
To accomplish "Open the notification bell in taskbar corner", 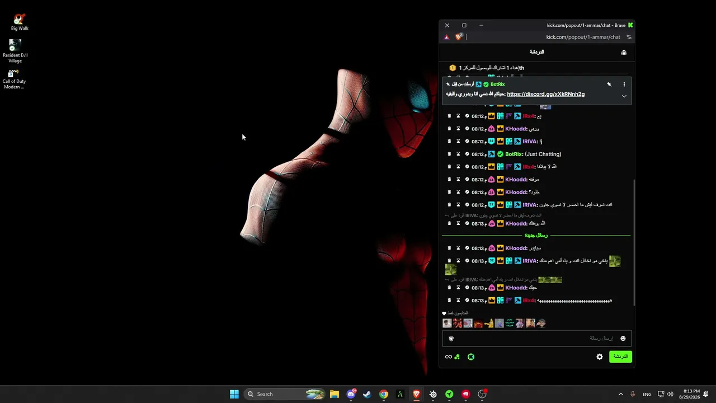I will (706, 394).
